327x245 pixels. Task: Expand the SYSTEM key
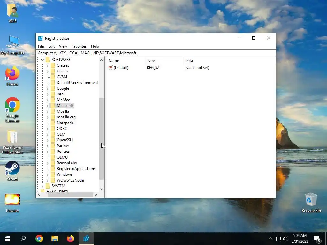42,186
